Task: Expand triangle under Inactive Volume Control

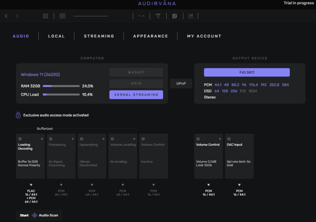Action: click(x=154, y=185)
